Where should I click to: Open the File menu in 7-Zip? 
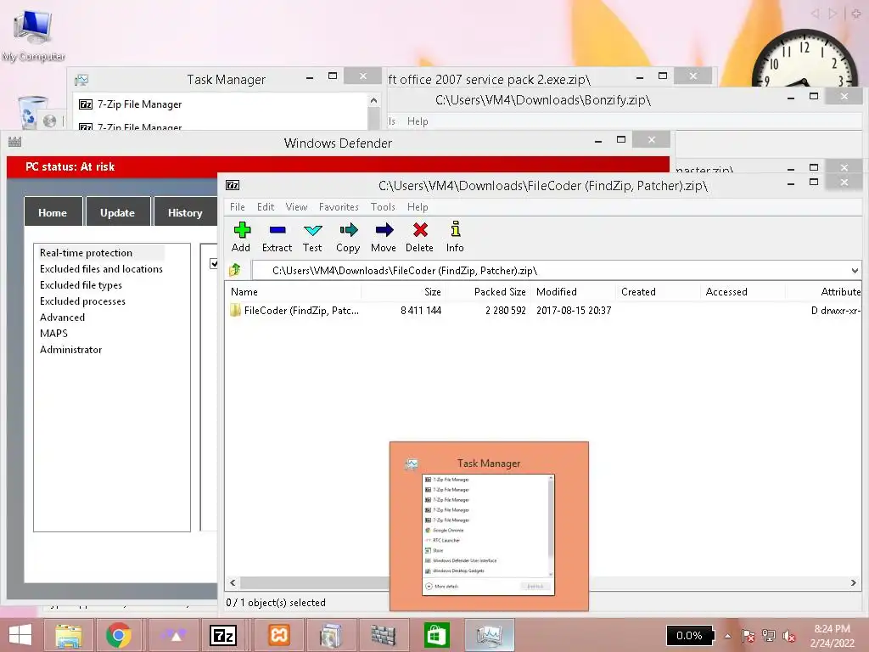coord(238,207)
